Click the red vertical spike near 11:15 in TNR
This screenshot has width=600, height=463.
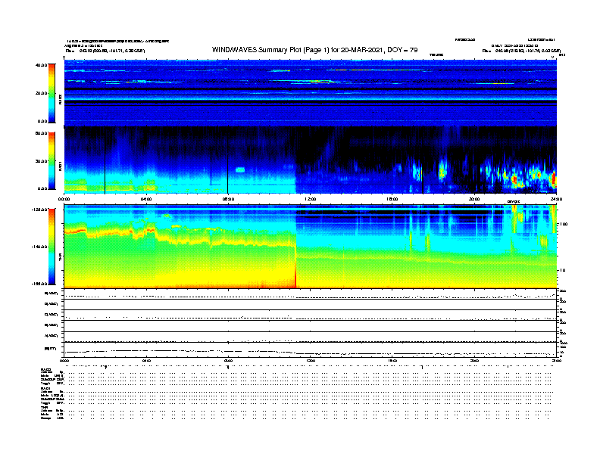(295, 267)
